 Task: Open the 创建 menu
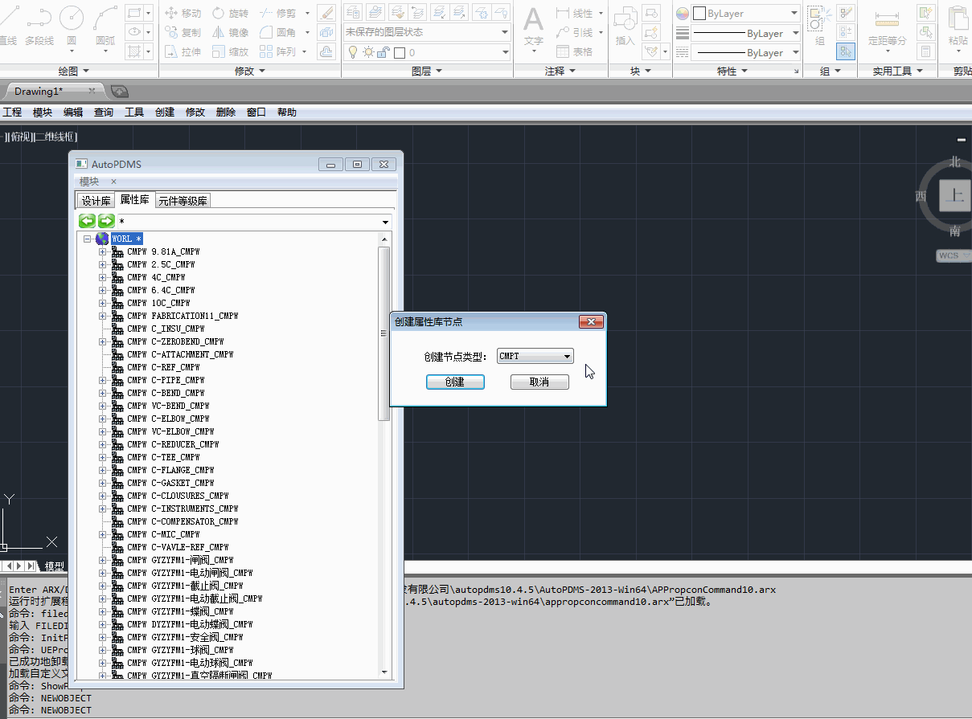coord(165,112)
